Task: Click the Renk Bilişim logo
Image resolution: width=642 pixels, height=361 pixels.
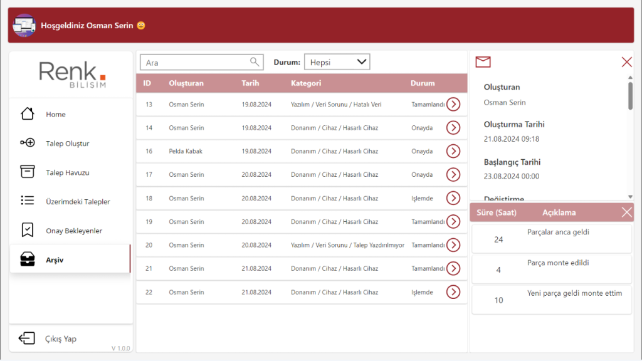Action: [73, 75]
